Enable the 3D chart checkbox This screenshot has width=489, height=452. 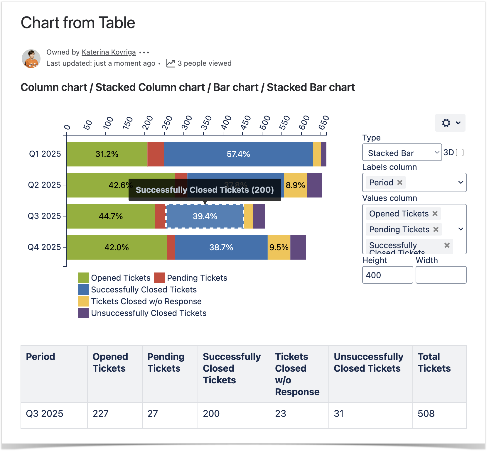point(460,153)
